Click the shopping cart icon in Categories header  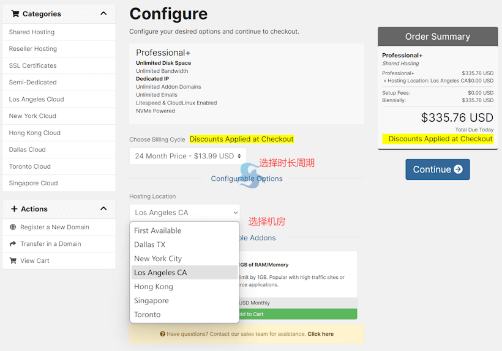15,13
